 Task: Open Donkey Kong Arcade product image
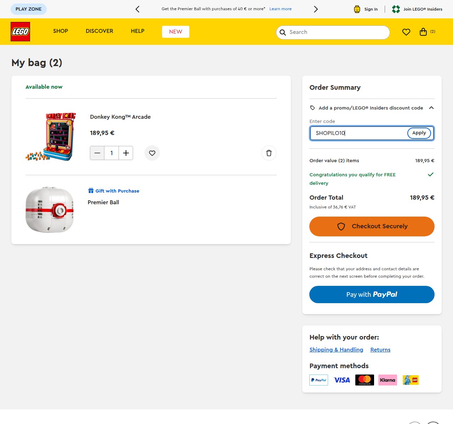coord(51,137)
